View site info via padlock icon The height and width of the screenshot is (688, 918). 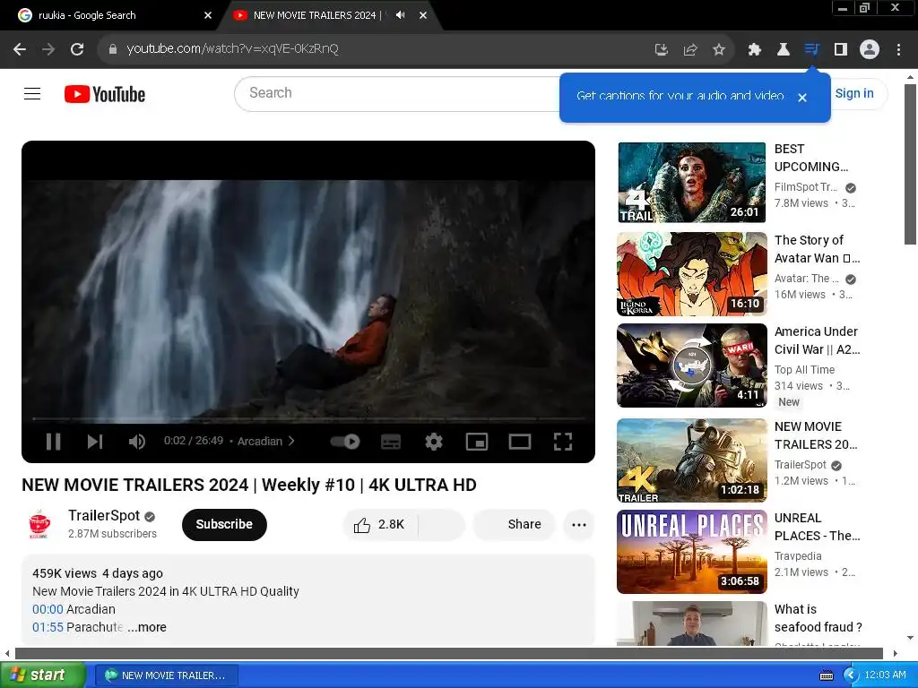point(112,49)
